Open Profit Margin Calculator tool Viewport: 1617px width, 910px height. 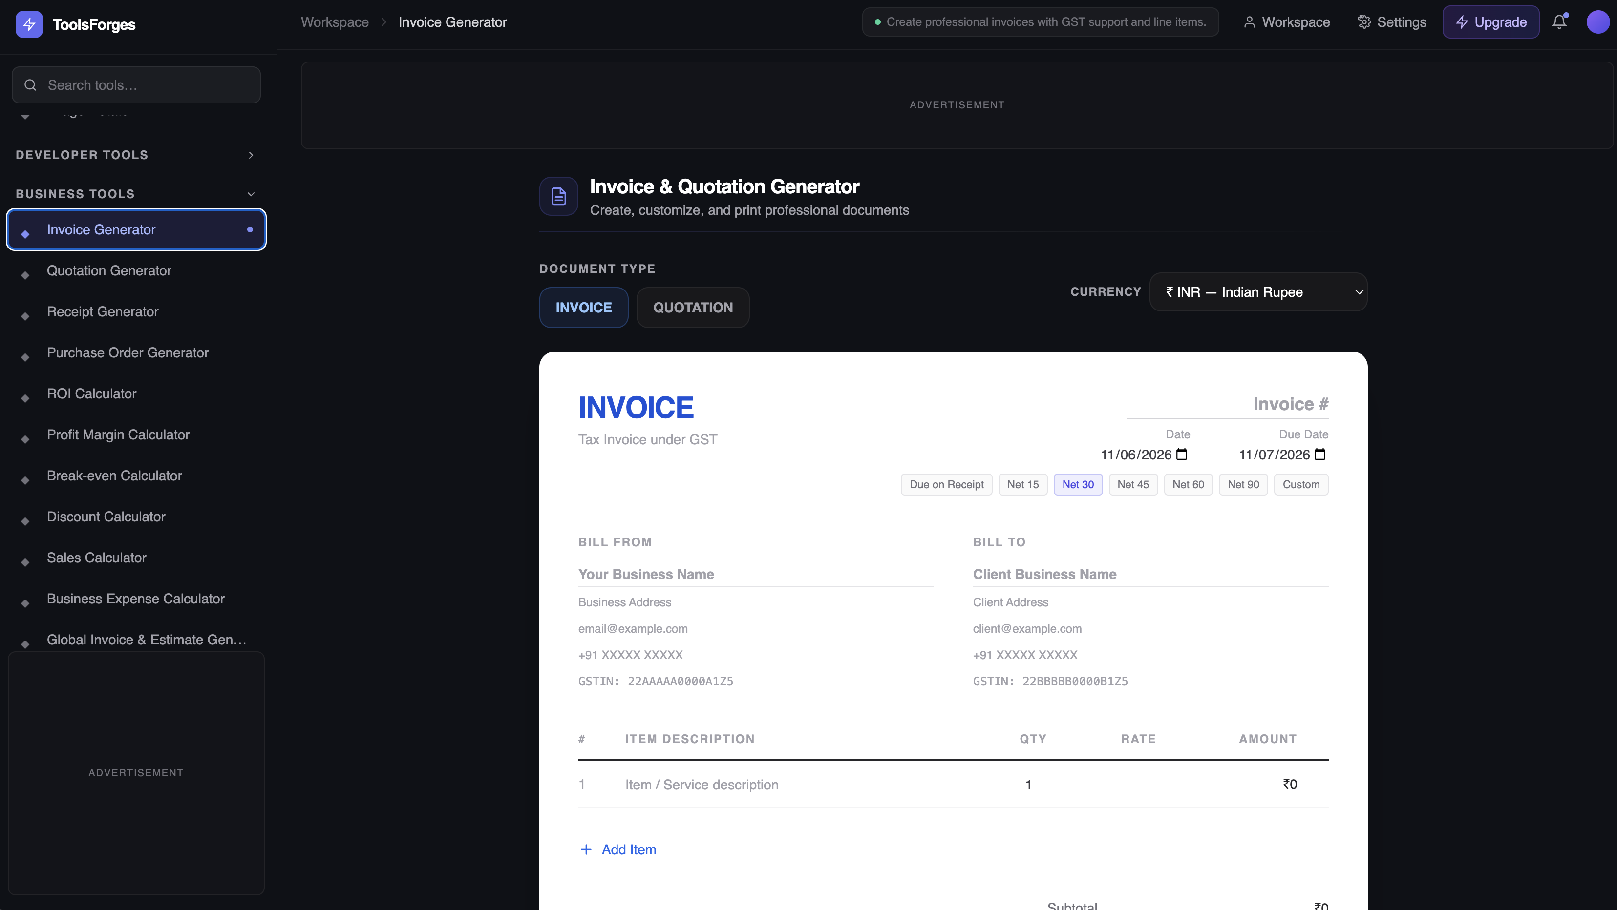pos(136,434)
